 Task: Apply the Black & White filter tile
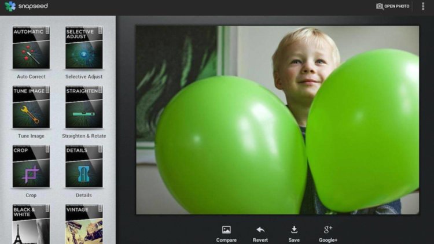[31, 224]
